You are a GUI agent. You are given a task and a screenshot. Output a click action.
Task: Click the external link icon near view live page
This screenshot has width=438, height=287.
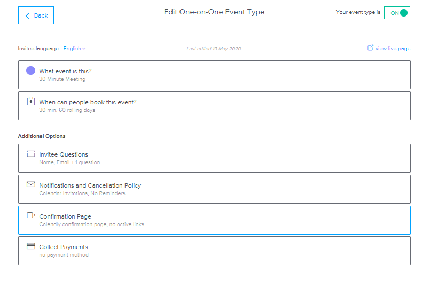[x=370, y=48]
